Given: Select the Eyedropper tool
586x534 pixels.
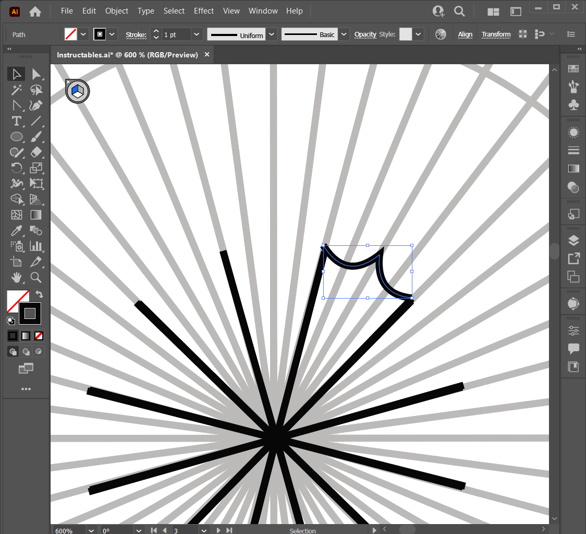Looking at the screenshot, I should coord(16,231).
